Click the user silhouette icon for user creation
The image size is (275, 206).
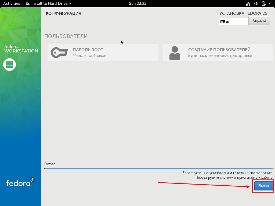(x=175, y=53)
